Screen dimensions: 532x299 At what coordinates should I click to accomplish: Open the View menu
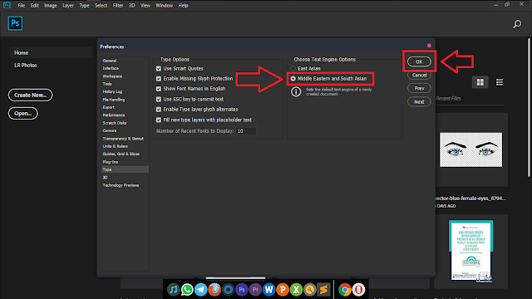(x=145, y=6)
